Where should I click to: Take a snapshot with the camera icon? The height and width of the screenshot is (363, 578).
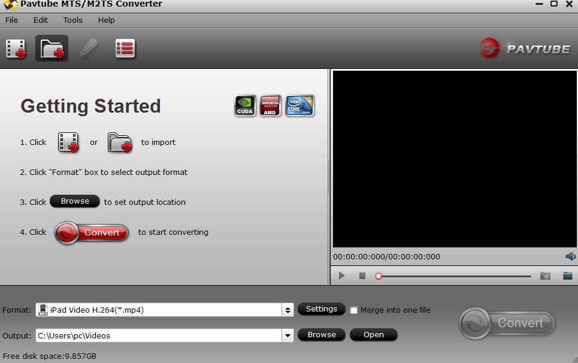tap(545, 276)
